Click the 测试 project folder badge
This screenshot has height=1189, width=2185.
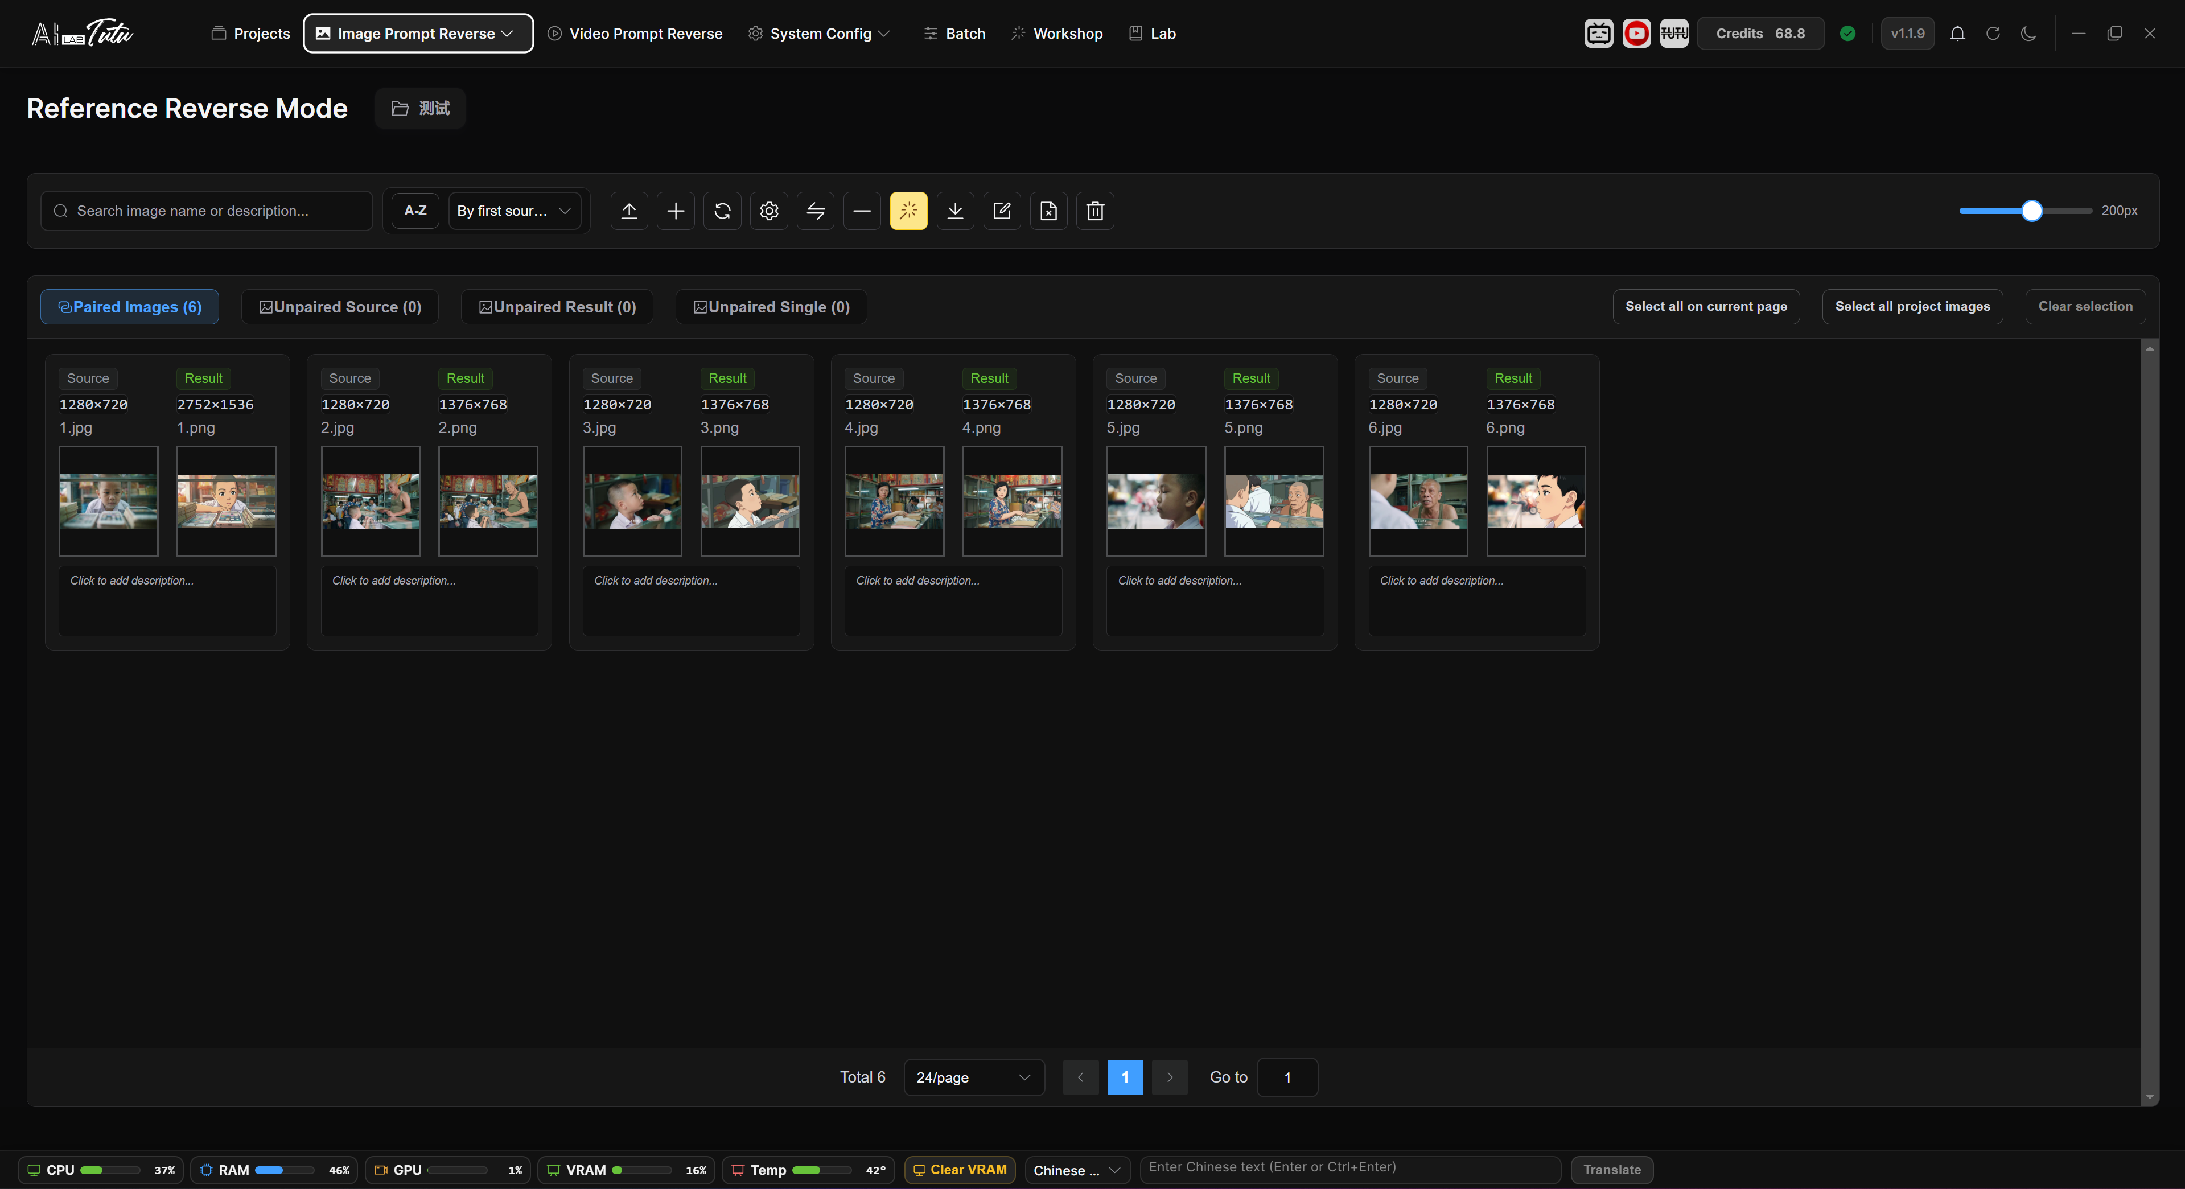420,109
